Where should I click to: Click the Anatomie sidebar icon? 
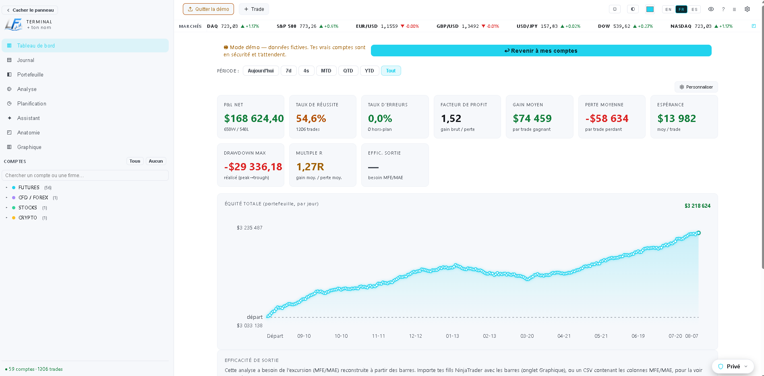9,132
